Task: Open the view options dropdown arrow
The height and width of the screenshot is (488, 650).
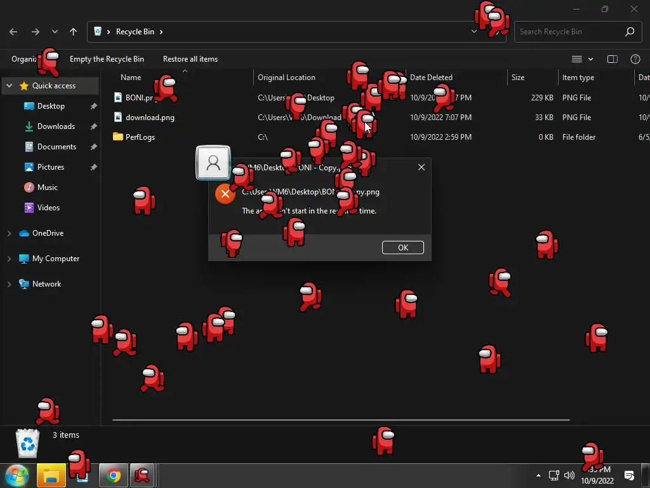Action: tap(591, 59)
